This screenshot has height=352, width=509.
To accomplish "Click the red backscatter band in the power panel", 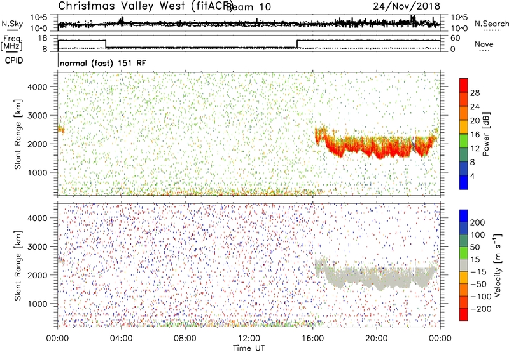I will point(378,147).
